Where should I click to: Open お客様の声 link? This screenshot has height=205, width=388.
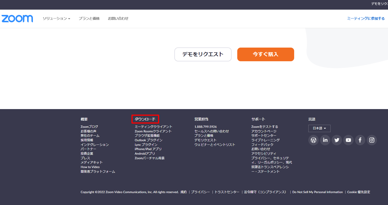click(x=89, y=131)
